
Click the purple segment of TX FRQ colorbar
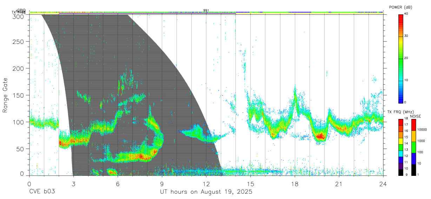[x=400, y=166]
